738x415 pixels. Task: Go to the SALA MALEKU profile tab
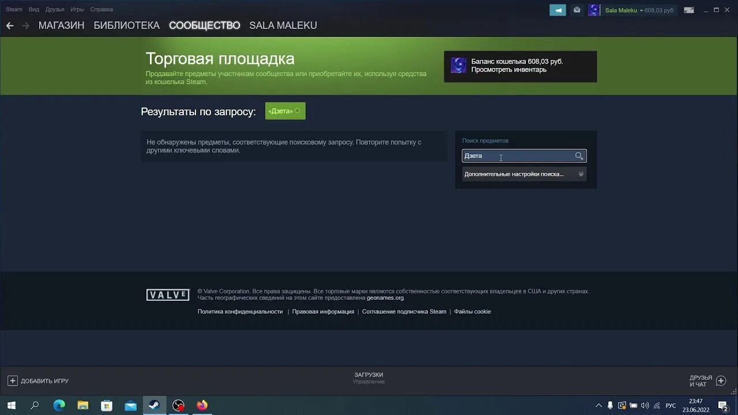(283, 25)
